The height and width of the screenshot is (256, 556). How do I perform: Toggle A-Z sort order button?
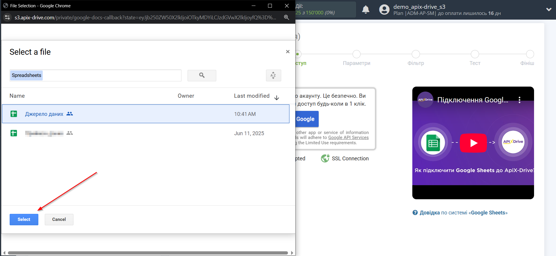click(273, 75)
